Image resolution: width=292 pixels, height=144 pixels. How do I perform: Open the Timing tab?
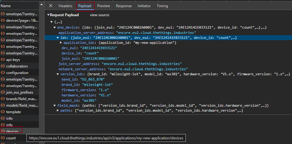pyautogui.click(x=162, y=6)
